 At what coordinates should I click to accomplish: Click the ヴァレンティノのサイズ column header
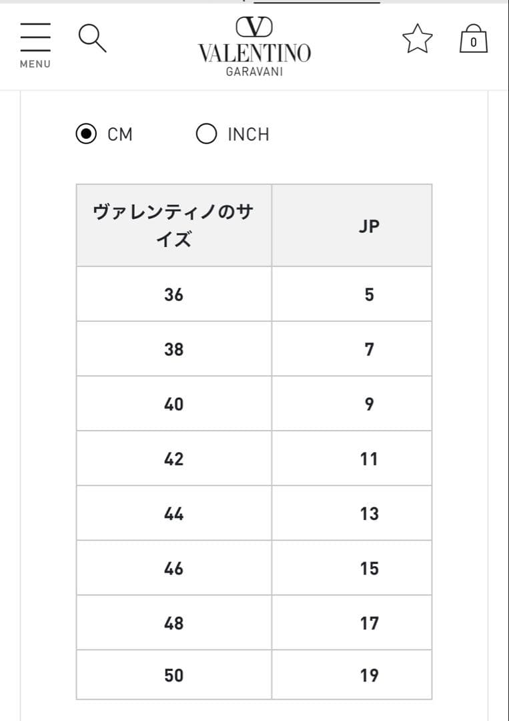(x=173, y=226)
